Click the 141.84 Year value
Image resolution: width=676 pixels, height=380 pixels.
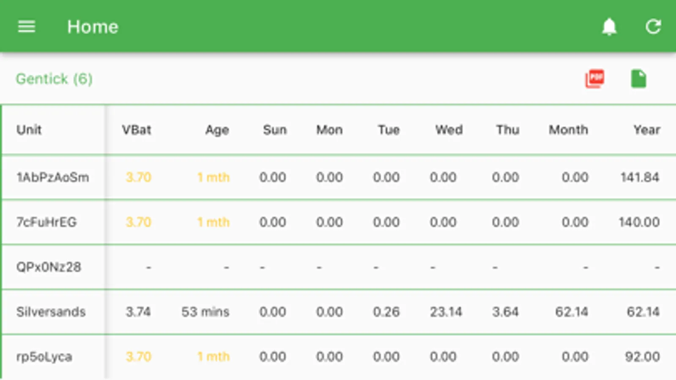tap(640, 177)
